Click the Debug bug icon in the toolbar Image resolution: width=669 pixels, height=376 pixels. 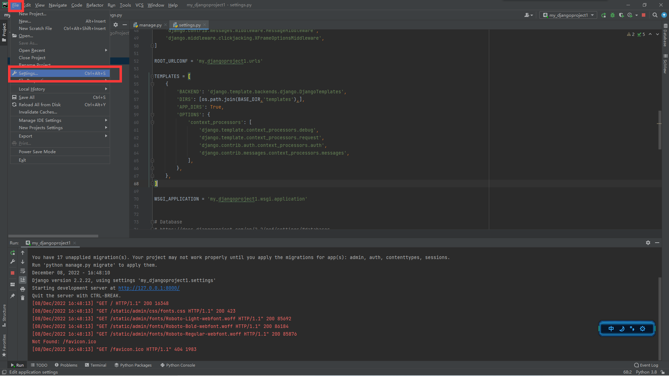[x=613, y=15]
